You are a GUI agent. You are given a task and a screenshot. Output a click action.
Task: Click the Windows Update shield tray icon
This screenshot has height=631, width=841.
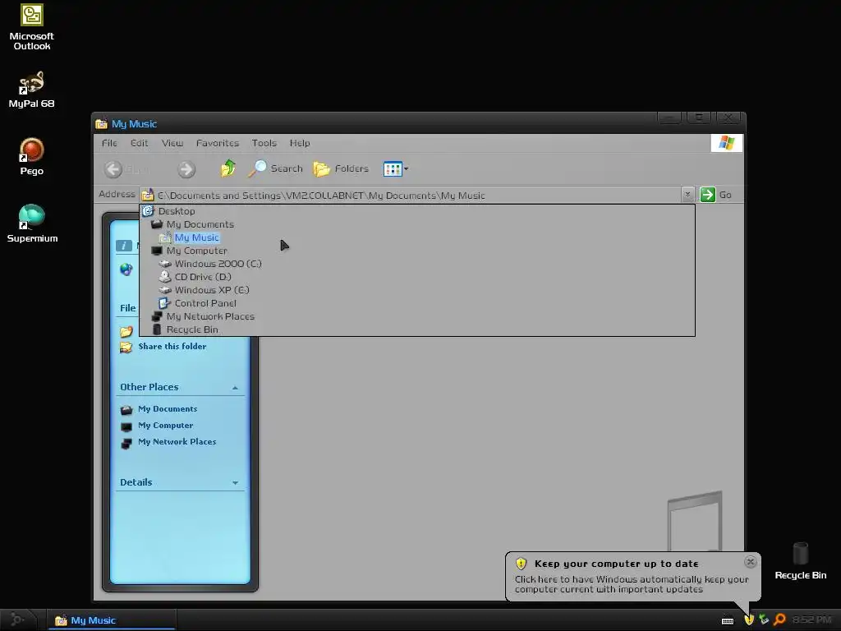coord(749,620)
